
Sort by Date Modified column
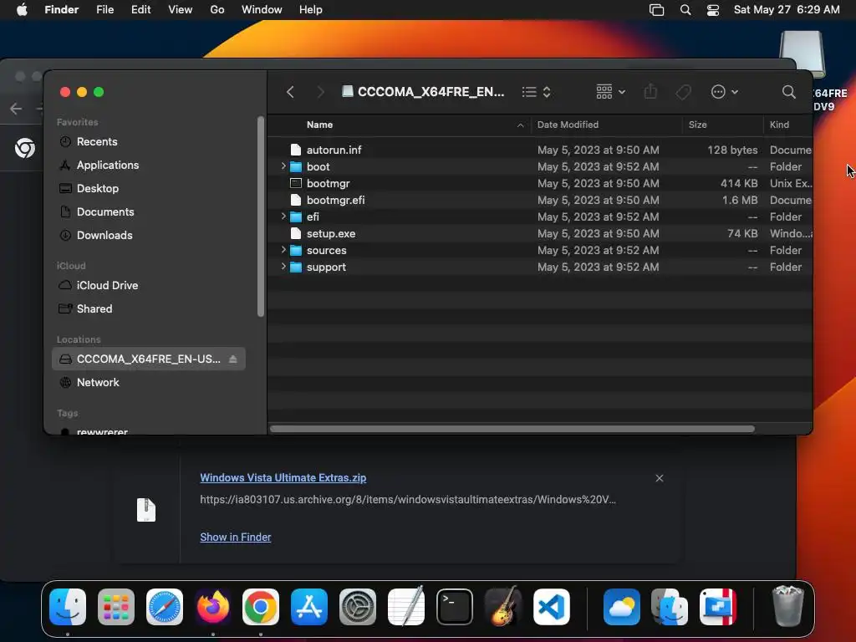pyautogui.click(x=568, y=125)
